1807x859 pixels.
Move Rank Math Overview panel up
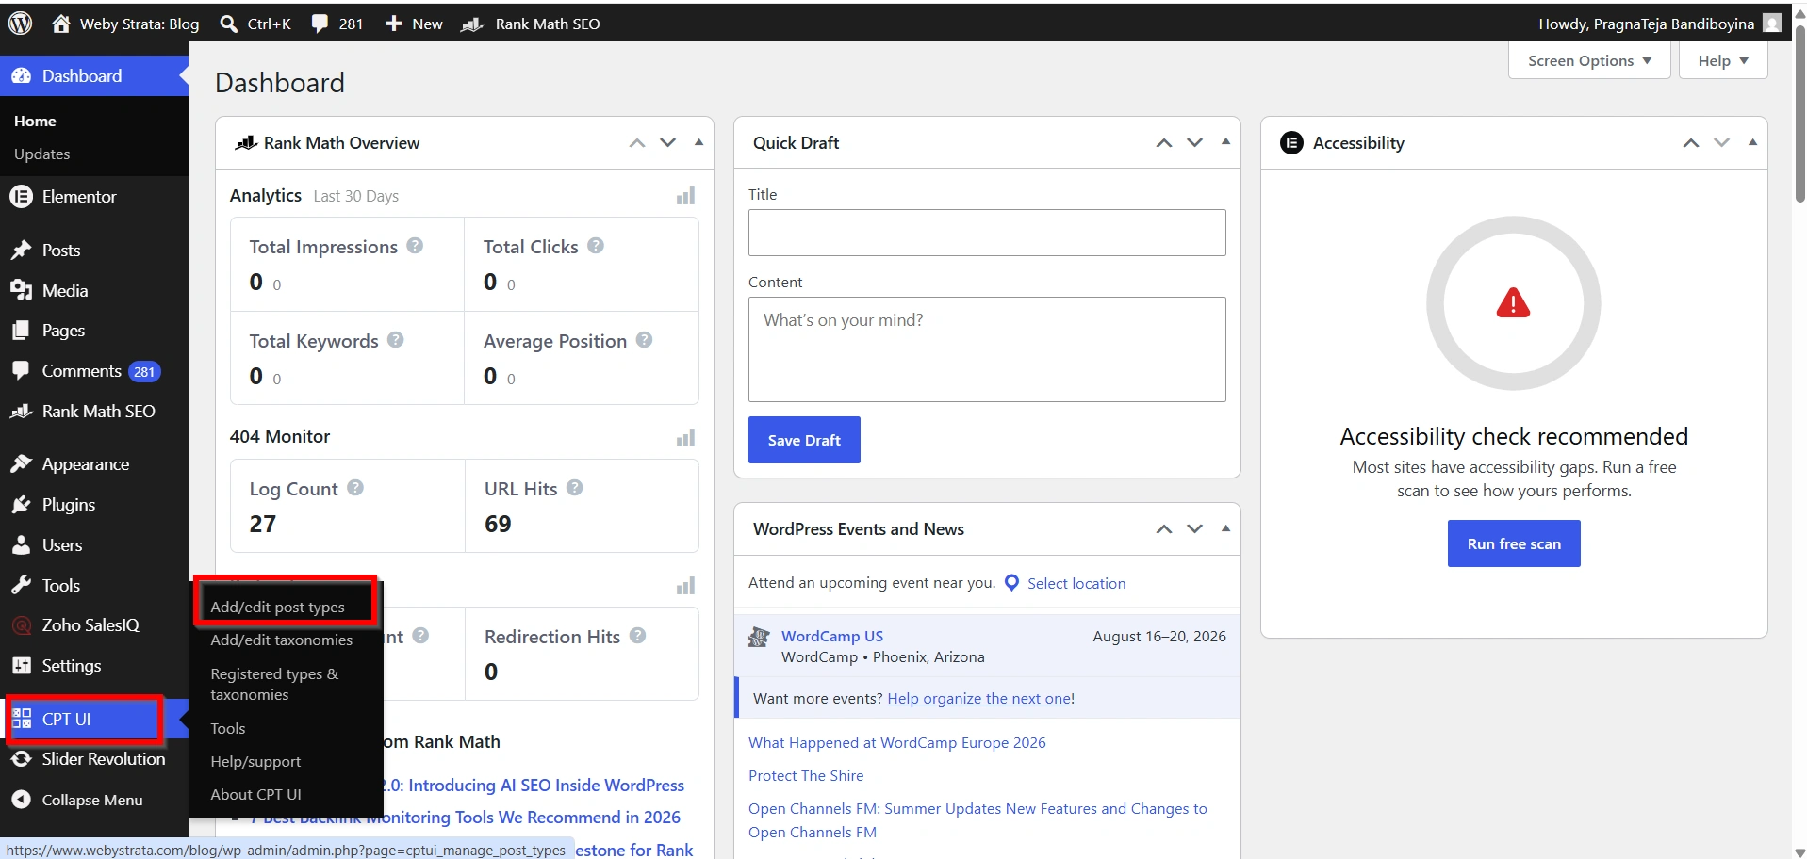coord(637,143)
